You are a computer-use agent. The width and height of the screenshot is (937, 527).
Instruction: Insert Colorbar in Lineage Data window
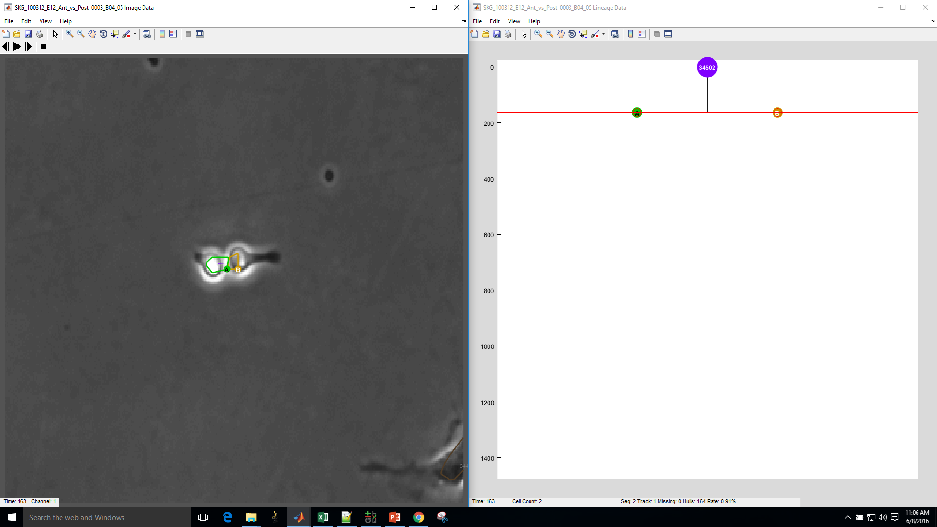tap(631, 34)
